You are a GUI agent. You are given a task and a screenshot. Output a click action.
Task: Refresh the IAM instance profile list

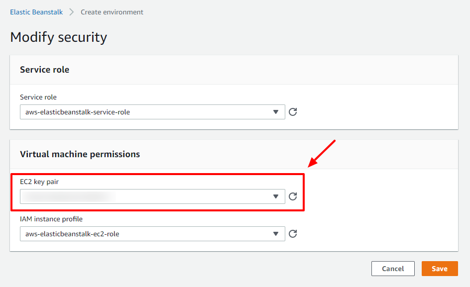[293, 234]
